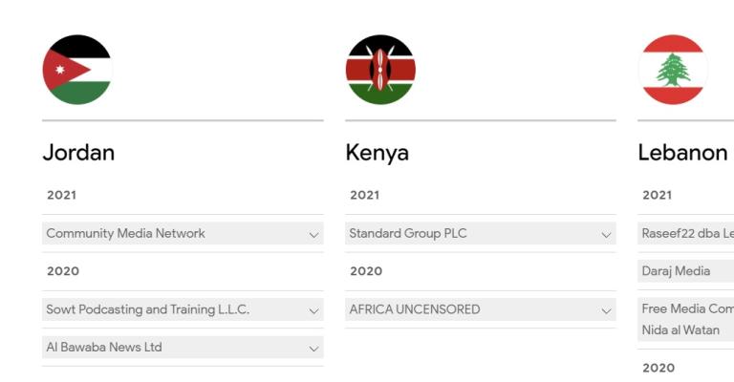
Task: Click the Lebanon country heading
Action: pyautogui.click(x=682, y=153)
